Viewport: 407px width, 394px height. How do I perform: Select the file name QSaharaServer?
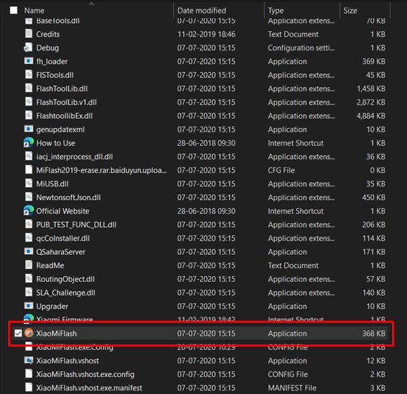[x=61, y=252]
